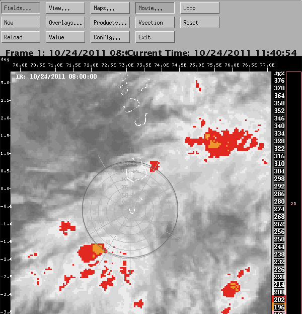This screenshot has width=302, height=314.
Task: Open the View... options panel
Action: pyautogui.click(x=65, y=8)
